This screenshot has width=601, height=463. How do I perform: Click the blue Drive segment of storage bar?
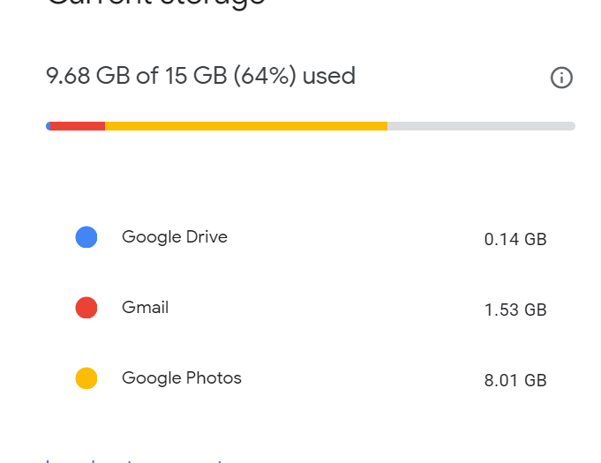[48, 126]
